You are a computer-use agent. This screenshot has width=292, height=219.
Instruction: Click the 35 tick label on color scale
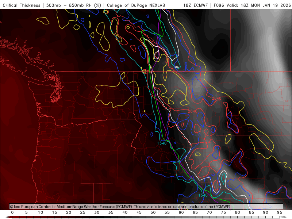click(111, 212)
